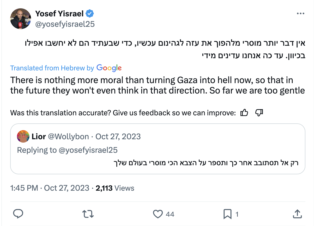Bookmark this tweet
314x226 pixels.
pyautogui.click(x=227, y=214)
